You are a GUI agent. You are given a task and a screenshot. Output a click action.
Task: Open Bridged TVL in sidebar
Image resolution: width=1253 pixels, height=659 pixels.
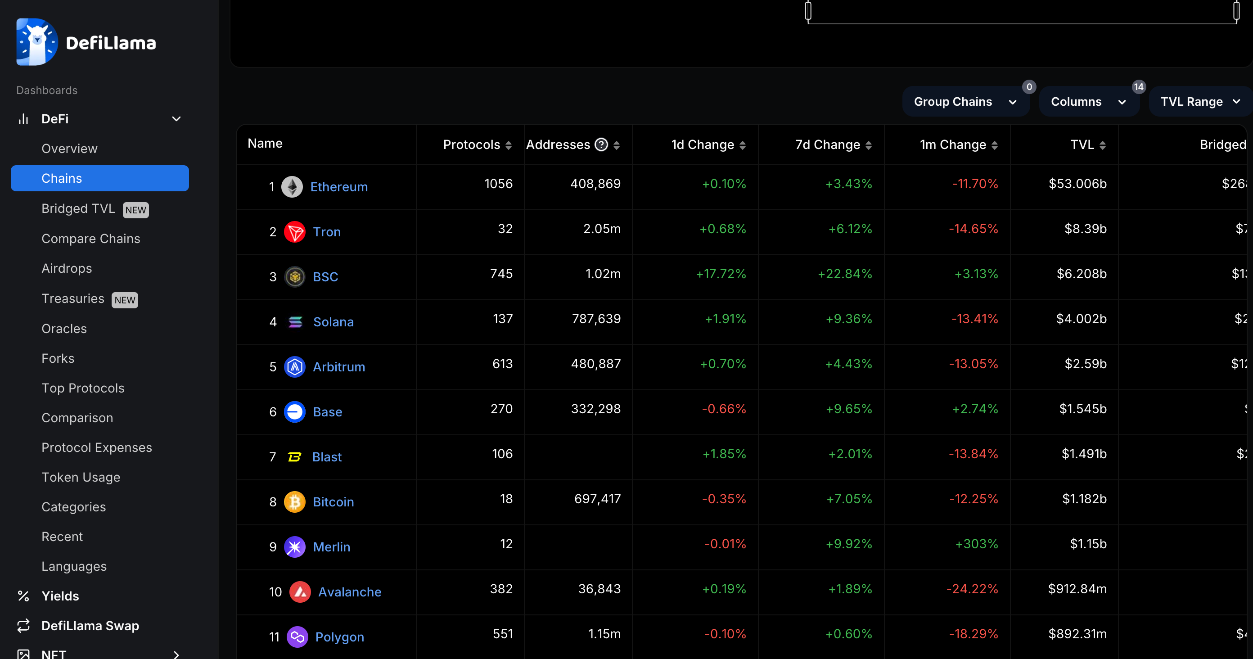tap(78, 209)
